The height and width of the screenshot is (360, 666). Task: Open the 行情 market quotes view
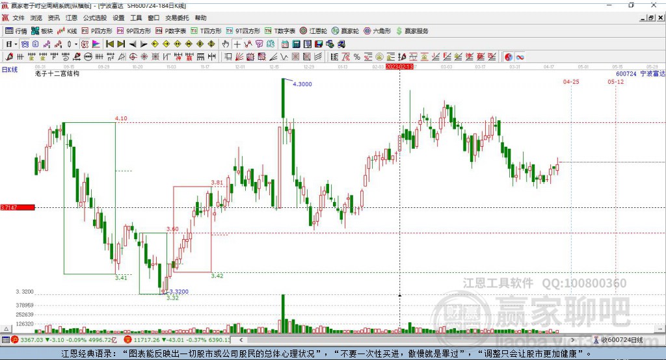(16, 31)
